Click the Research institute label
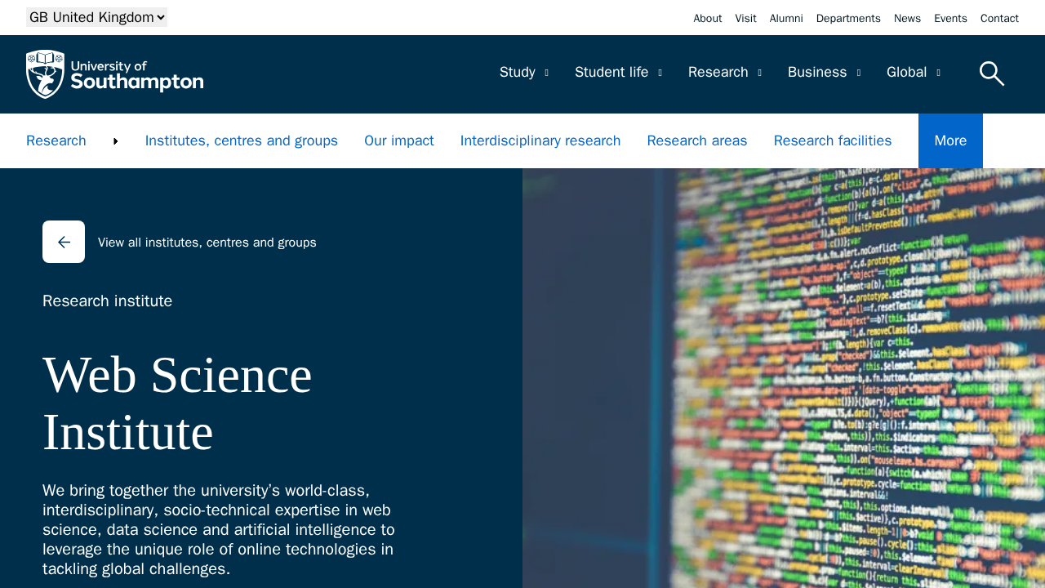The width and height of the screenshot is (1045, 588). click(x=108, y=301)
